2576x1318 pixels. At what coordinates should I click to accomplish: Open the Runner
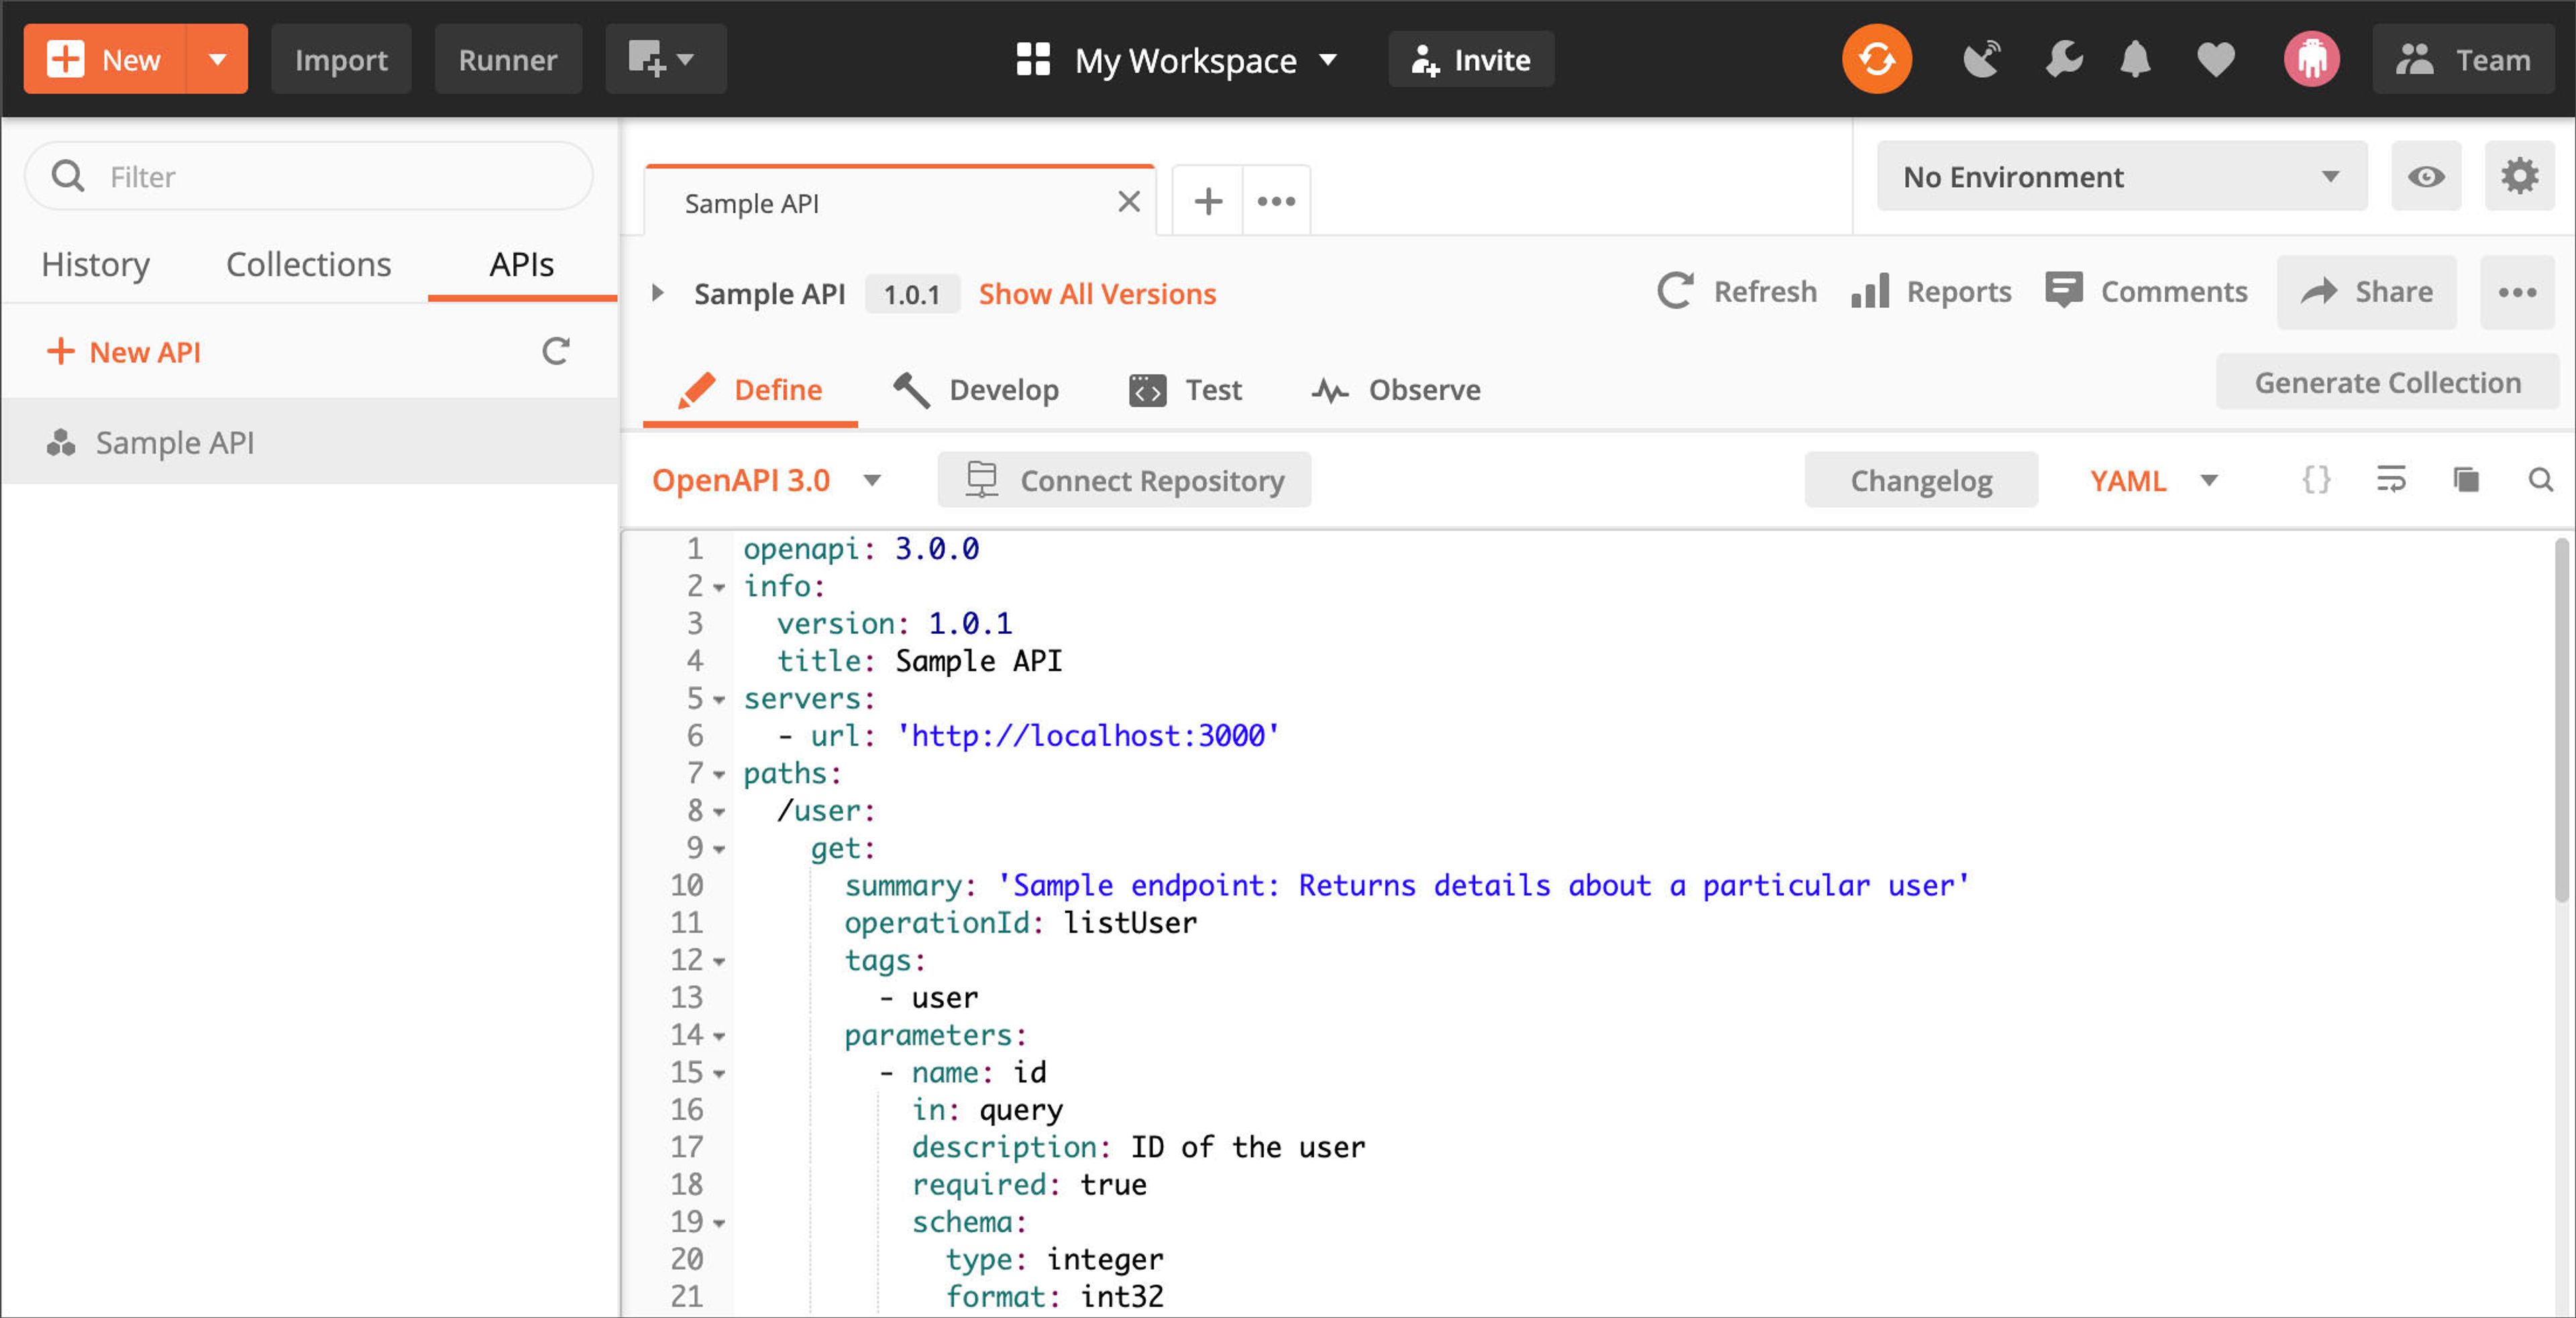pos(508,59)
